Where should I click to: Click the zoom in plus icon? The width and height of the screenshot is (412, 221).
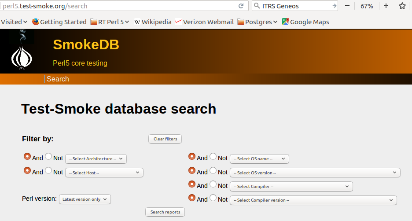pyautogui.click(x=386, y=6)
